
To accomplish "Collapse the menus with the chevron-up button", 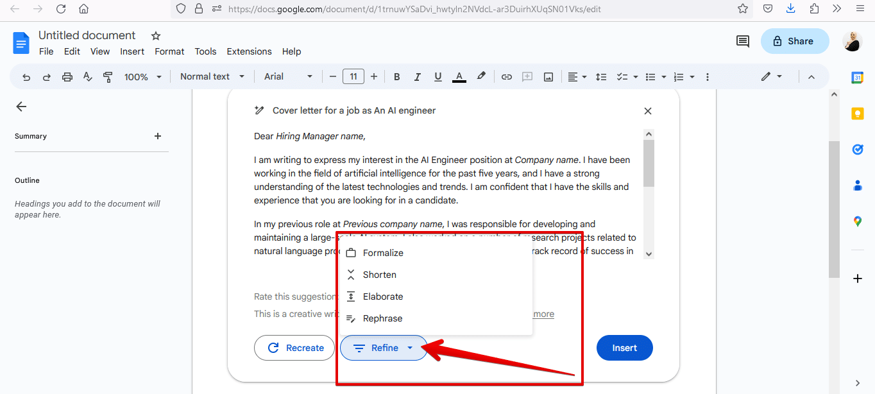I will click(811, 77).
